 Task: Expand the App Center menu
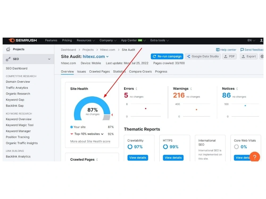(133, 40)
